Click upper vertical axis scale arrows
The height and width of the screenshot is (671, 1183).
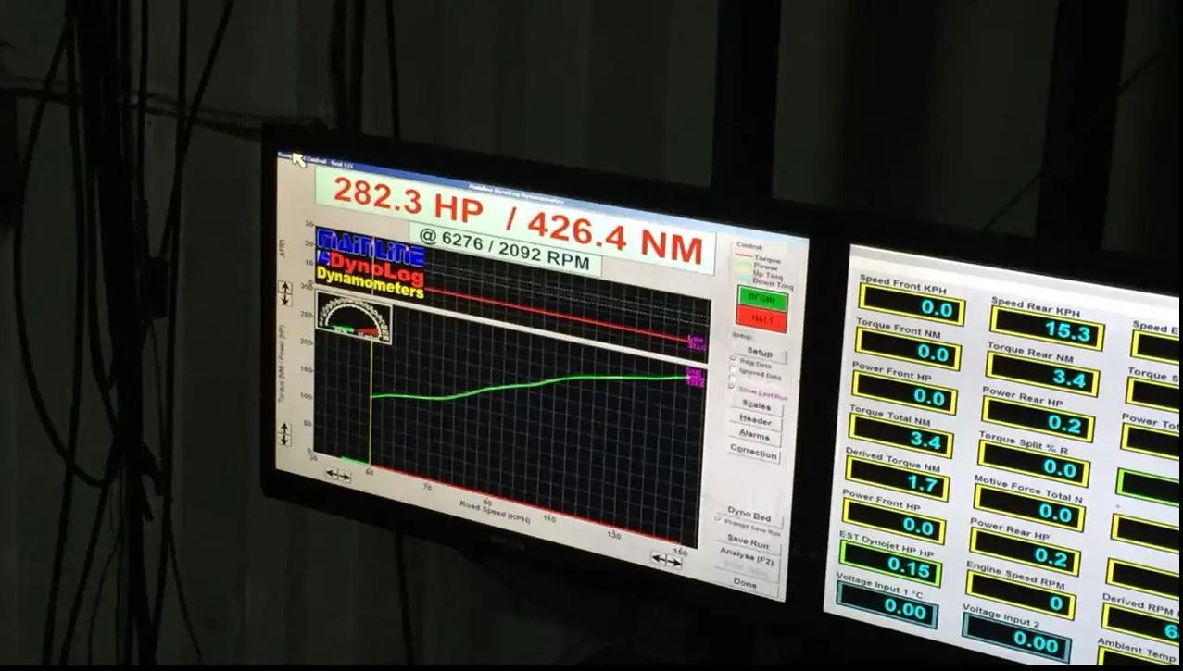[285, 294]
